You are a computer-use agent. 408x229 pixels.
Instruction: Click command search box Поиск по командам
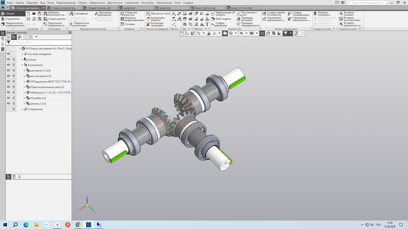point(367,3)
